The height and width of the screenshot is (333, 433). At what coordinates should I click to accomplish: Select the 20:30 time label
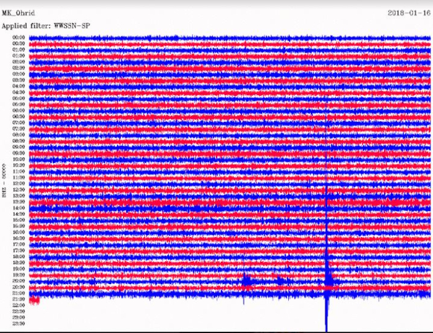pyautogui.click(x=19, y=287)
